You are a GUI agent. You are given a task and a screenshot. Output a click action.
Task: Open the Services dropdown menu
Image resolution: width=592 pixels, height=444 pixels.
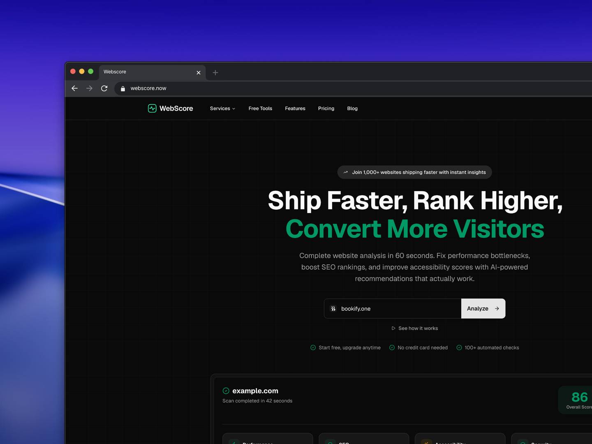(222, 108)
